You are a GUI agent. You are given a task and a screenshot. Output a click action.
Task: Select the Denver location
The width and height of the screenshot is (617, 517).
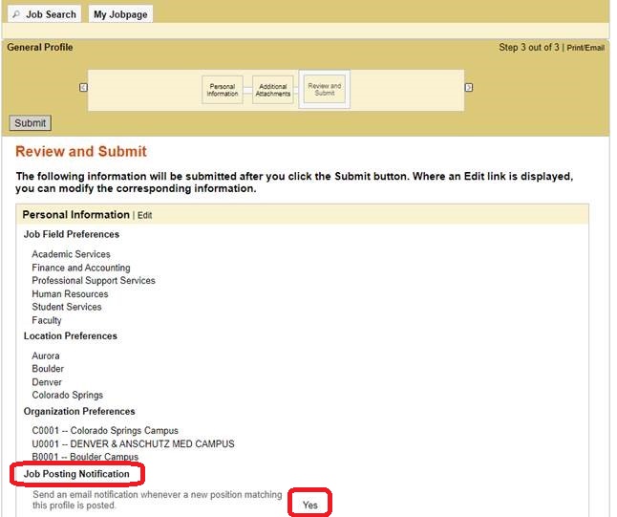click(47, 382)
